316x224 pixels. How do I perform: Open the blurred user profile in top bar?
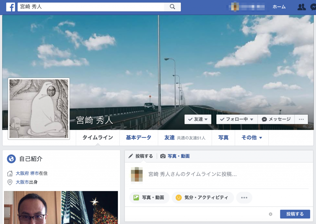point(248,7)
